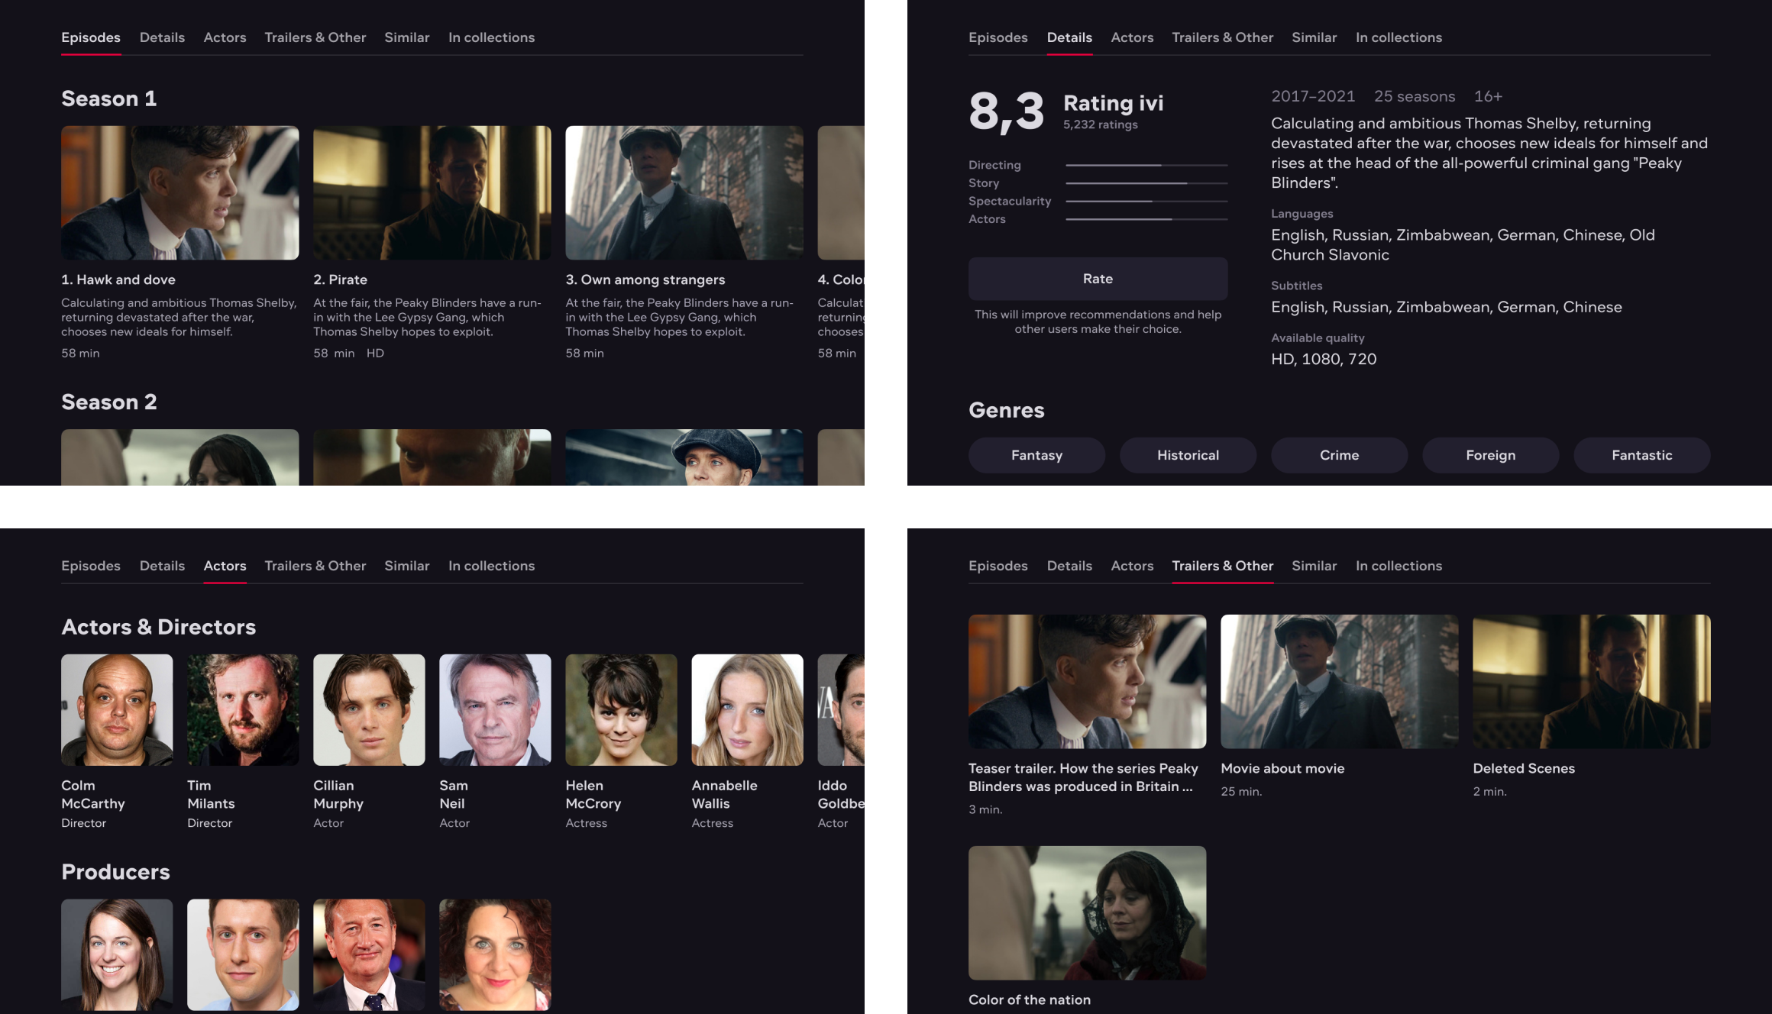This screenshot has width=1772, height=1014.
Task: Click the Spectacularity rating bar
Action: 1146,201
